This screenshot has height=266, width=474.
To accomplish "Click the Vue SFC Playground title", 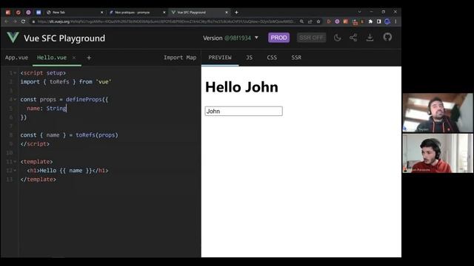I will click(64, 38).
